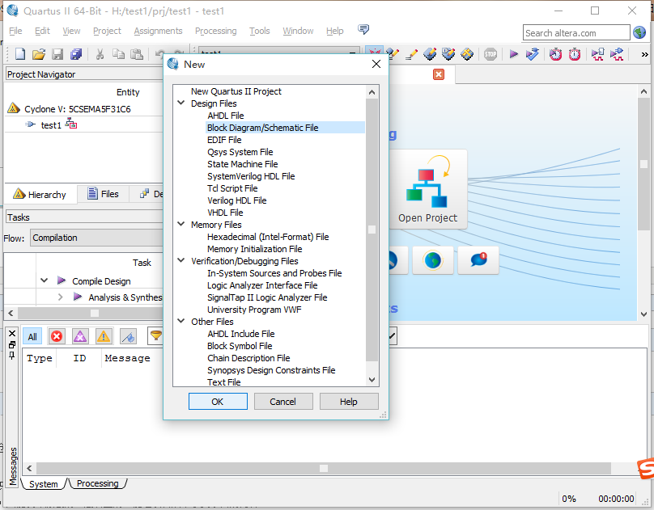
Task: Select University Program VWF entry
Action: click(x=254, y=310)
